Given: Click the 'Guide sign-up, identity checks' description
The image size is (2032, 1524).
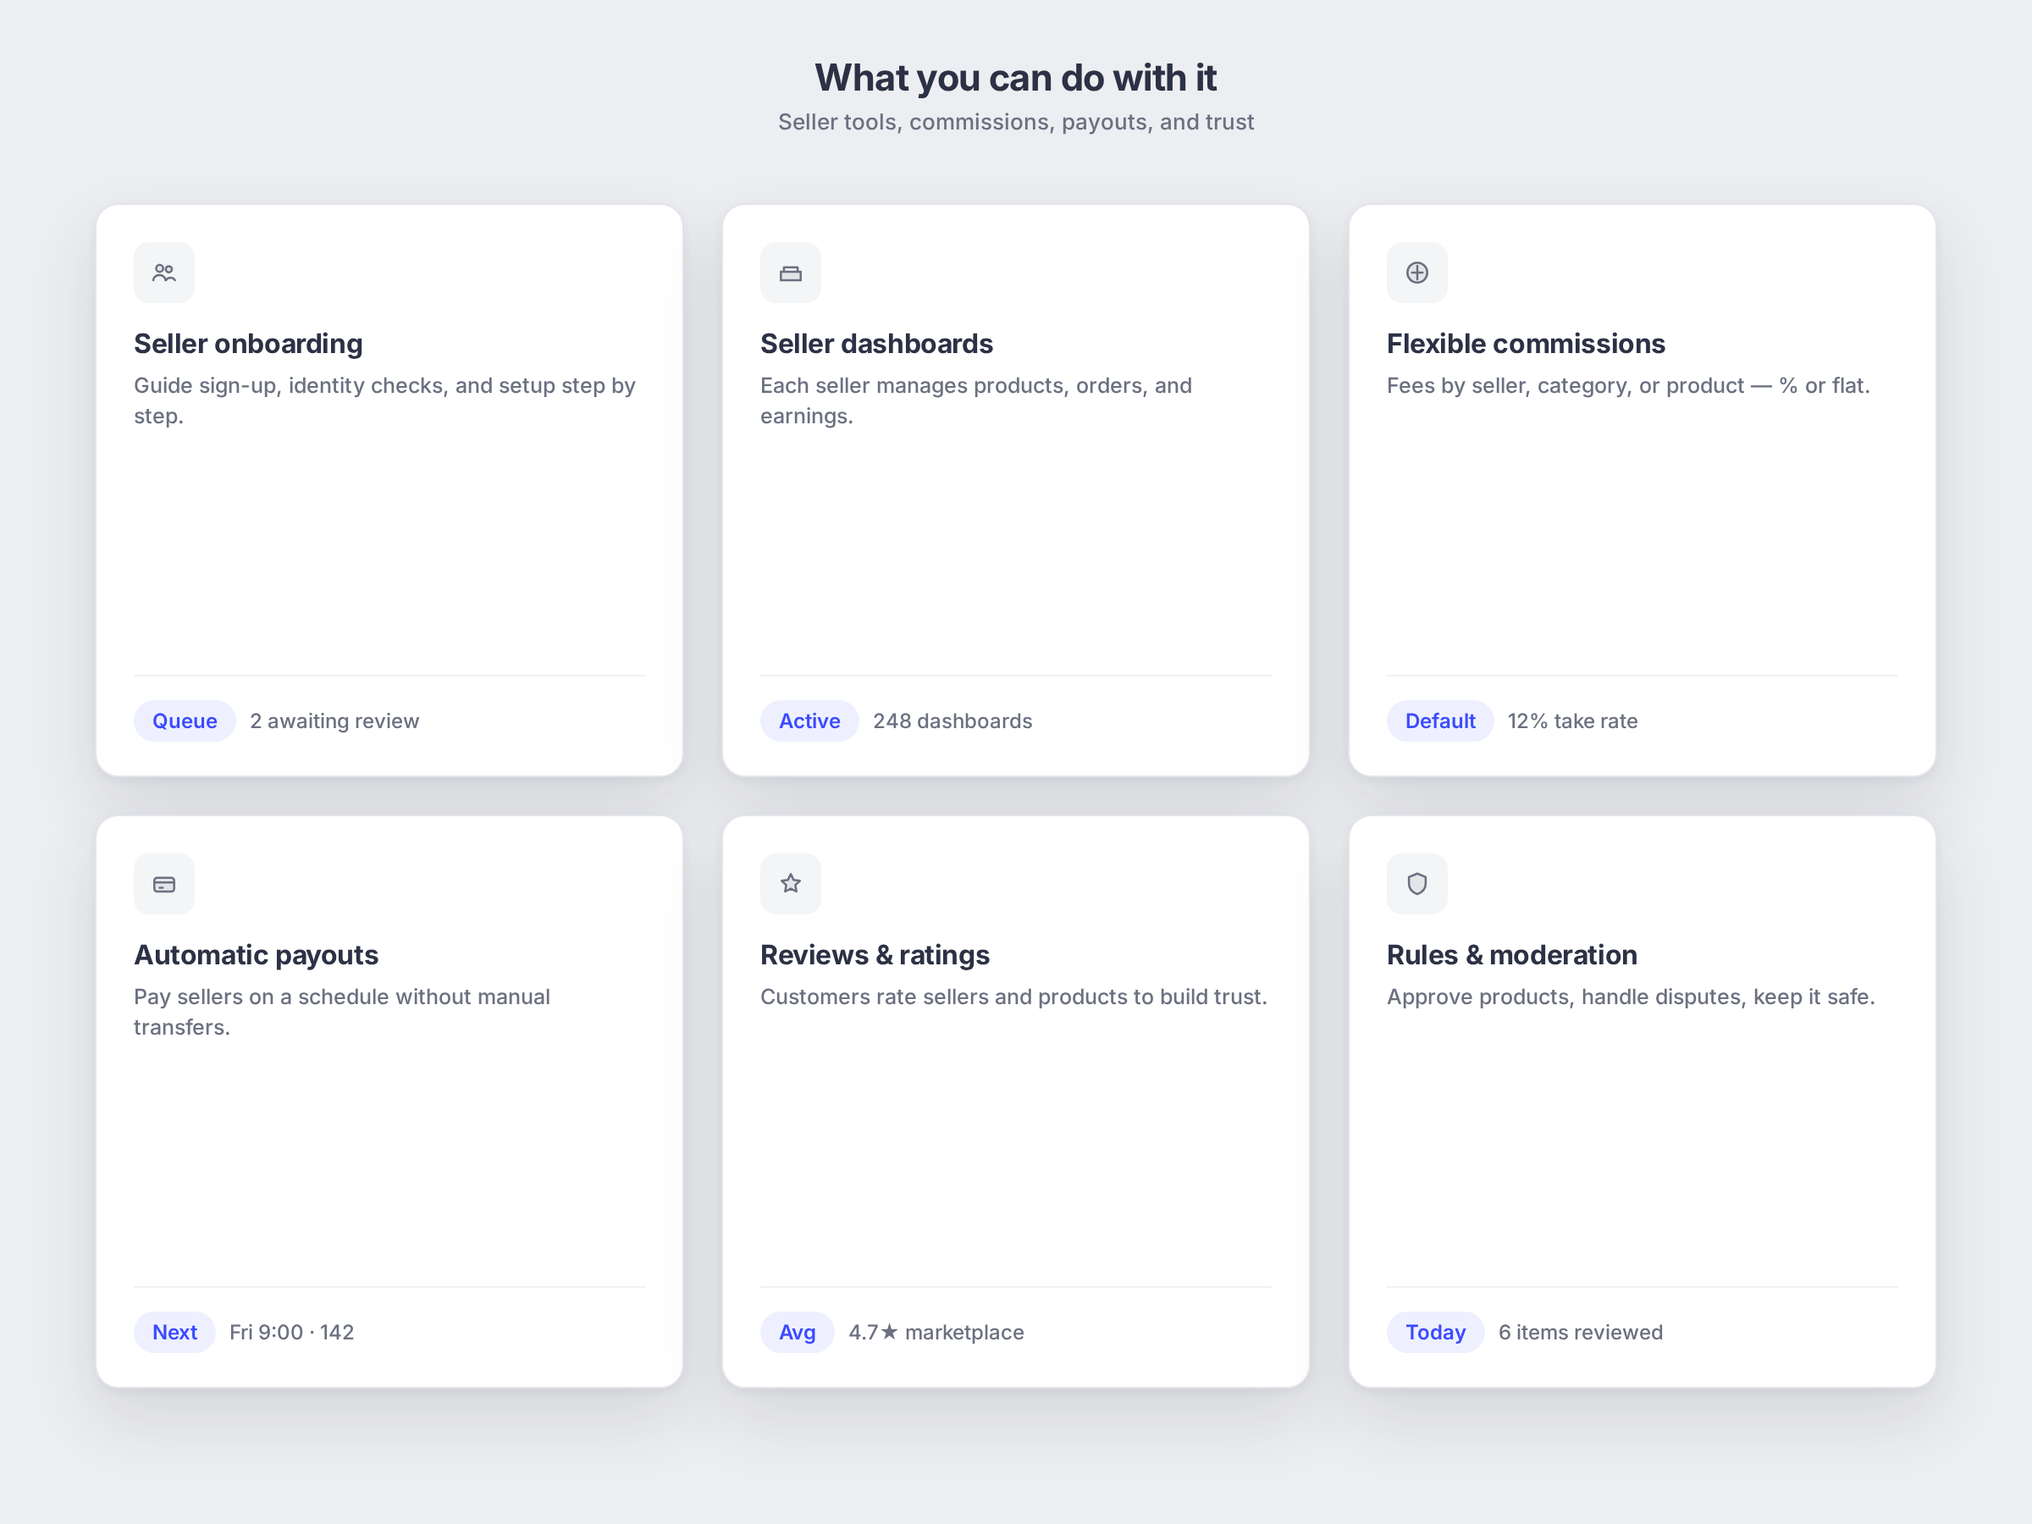Looking at the screenshot, I should [385, 400].
